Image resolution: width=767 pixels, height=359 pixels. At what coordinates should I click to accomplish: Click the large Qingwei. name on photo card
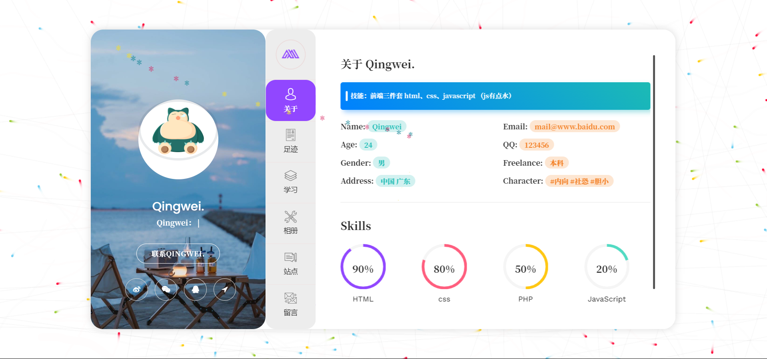click(178, 206)
